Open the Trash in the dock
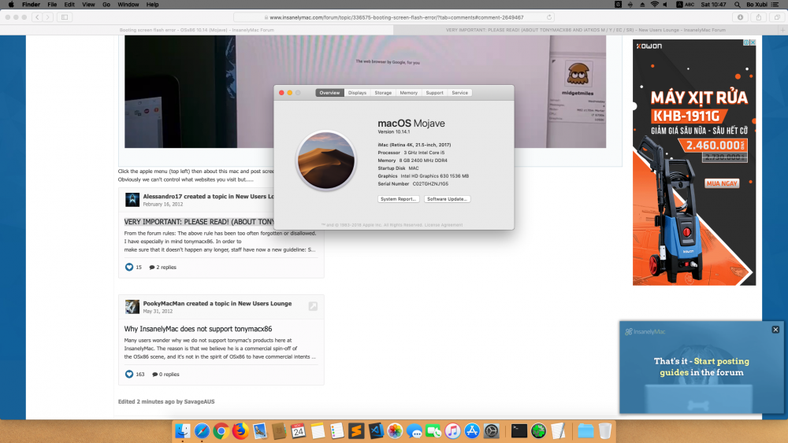The image size is (788, 443). (x=605, y=431)
